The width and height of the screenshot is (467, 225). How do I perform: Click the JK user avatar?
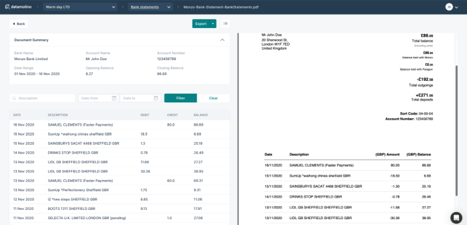(x=449, y=7)
